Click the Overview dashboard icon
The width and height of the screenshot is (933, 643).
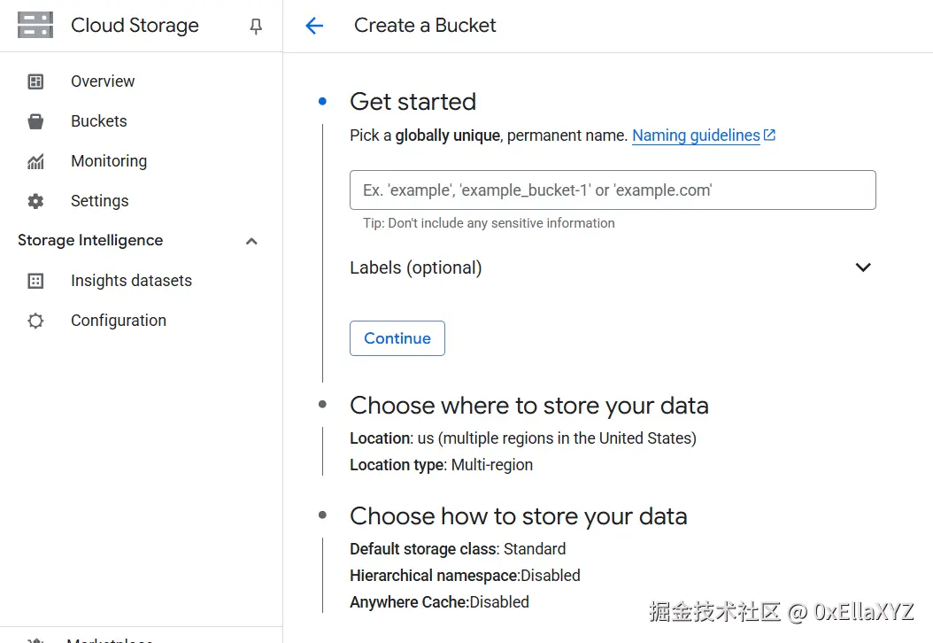[x=35, y=81]
